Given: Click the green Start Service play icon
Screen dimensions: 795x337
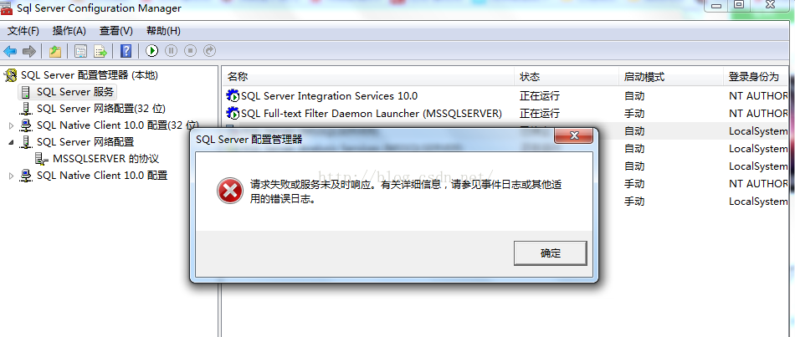Looking at the screenshot, I should pyautogui.click(x=152, y=51).
